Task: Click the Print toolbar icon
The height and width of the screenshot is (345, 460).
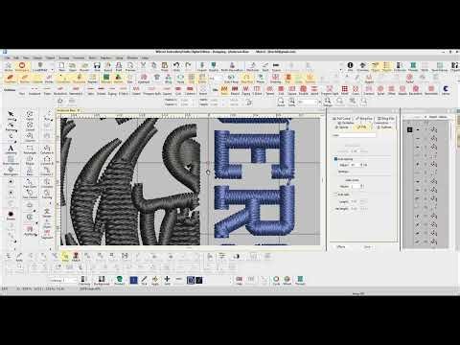Action: (x=119, y=67)
